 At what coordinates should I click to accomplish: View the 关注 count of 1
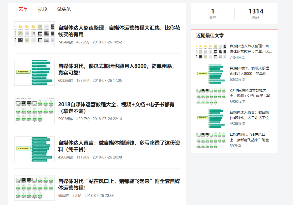click(x=213, y=13)
